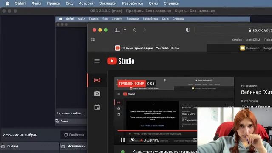Toggle the Safari sidebar icon
Image resolution: width=272 pixels, height=153 pixels.
click(x=117, y=30)
